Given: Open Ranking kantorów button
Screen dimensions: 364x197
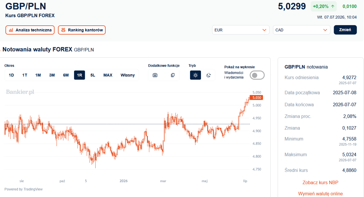Looking at the screenshot, I should [x=82, y=30].
